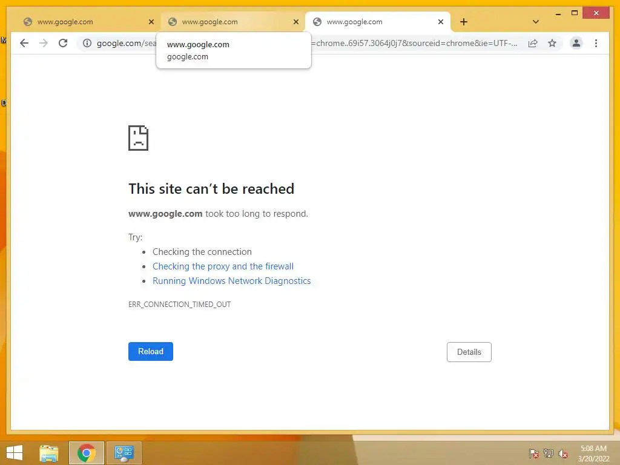Minimize the Chrome window
This screenshot has width=620, height=465.
point(558,13)
